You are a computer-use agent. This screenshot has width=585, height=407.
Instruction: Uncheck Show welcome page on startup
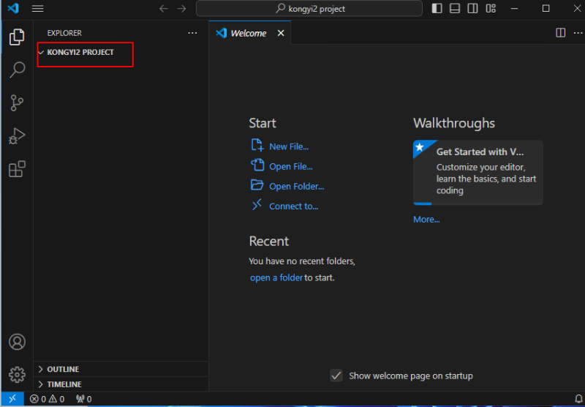coord(336,376)
